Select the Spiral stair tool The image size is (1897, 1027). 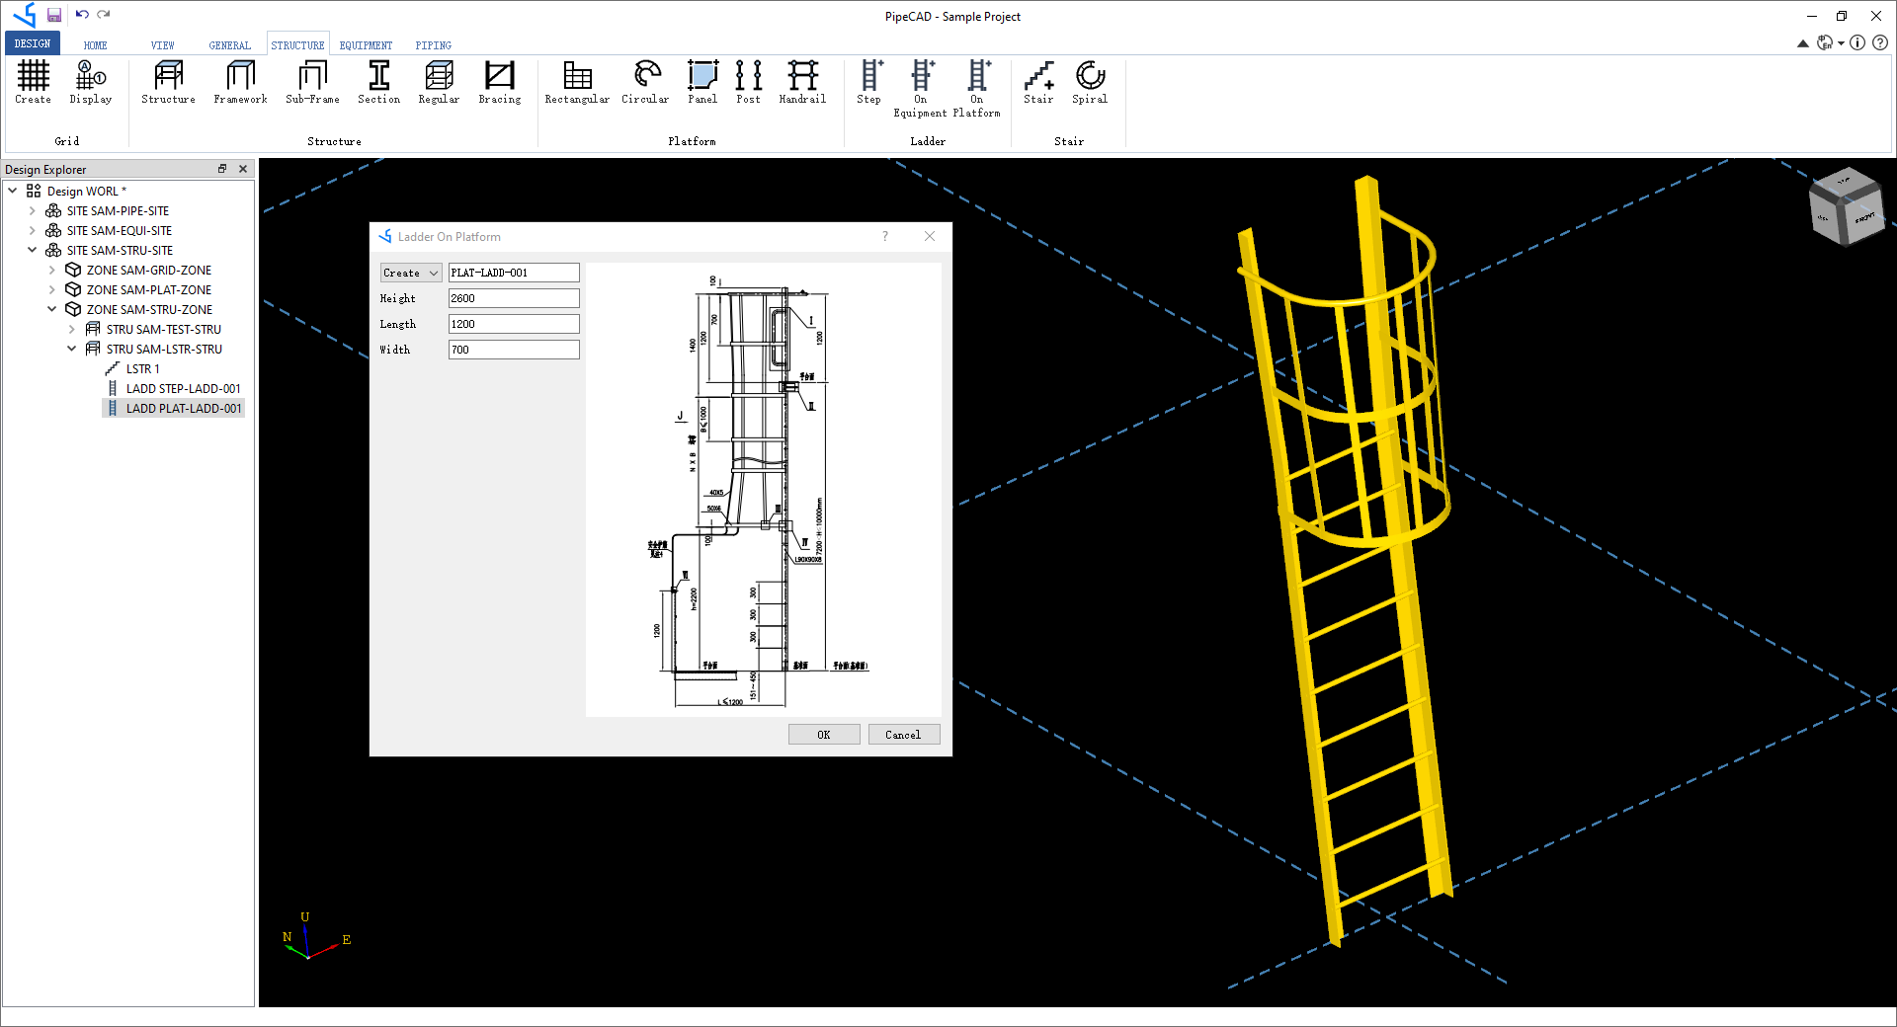[1089, 84]
